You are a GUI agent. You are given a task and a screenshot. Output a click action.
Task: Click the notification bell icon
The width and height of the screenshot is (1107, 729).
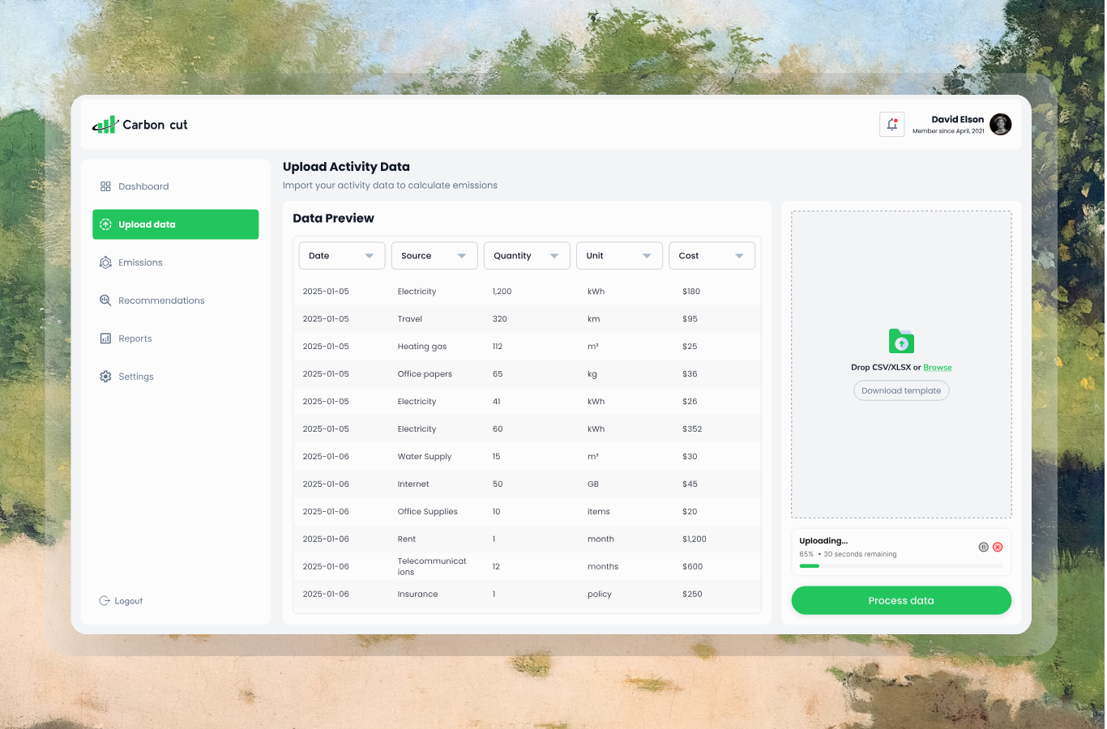click(891, 125)
